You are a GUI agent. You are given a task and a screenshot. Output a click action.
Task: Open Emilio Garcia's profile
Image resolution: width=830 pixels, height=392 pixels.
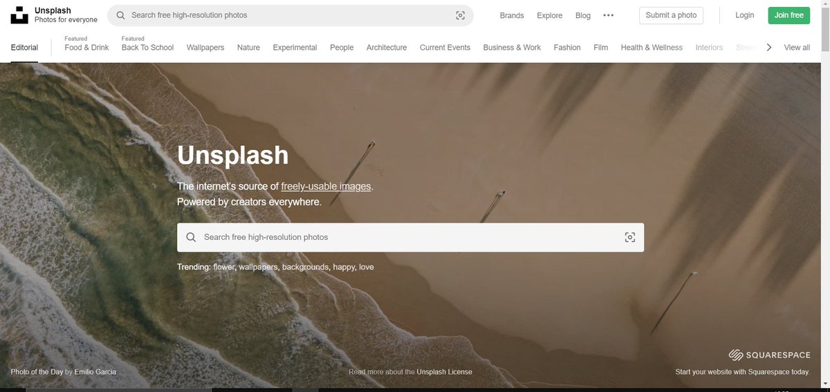tap(95, 372)
